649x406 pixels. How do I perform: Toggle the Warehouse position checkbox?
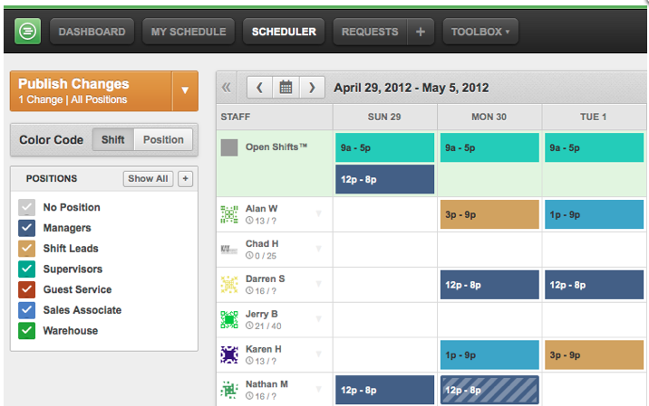coord(26,331)
